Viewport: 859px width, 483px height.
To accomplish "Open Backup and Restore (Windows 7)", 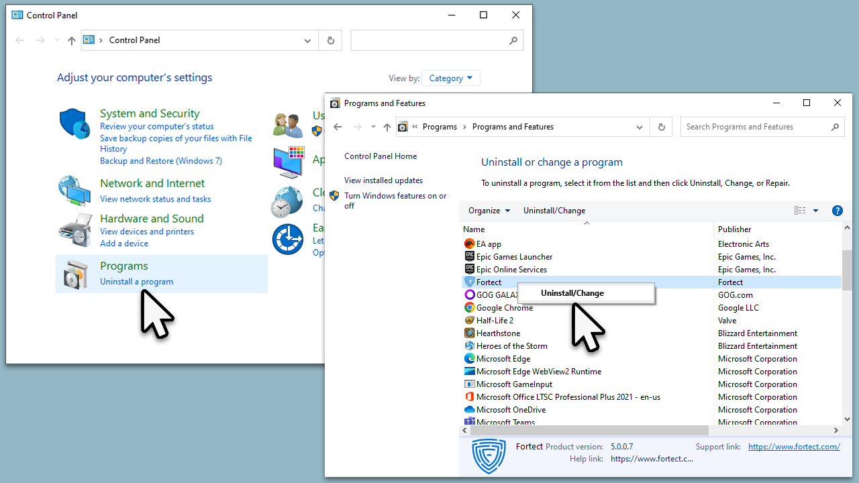I will (161, 161).
